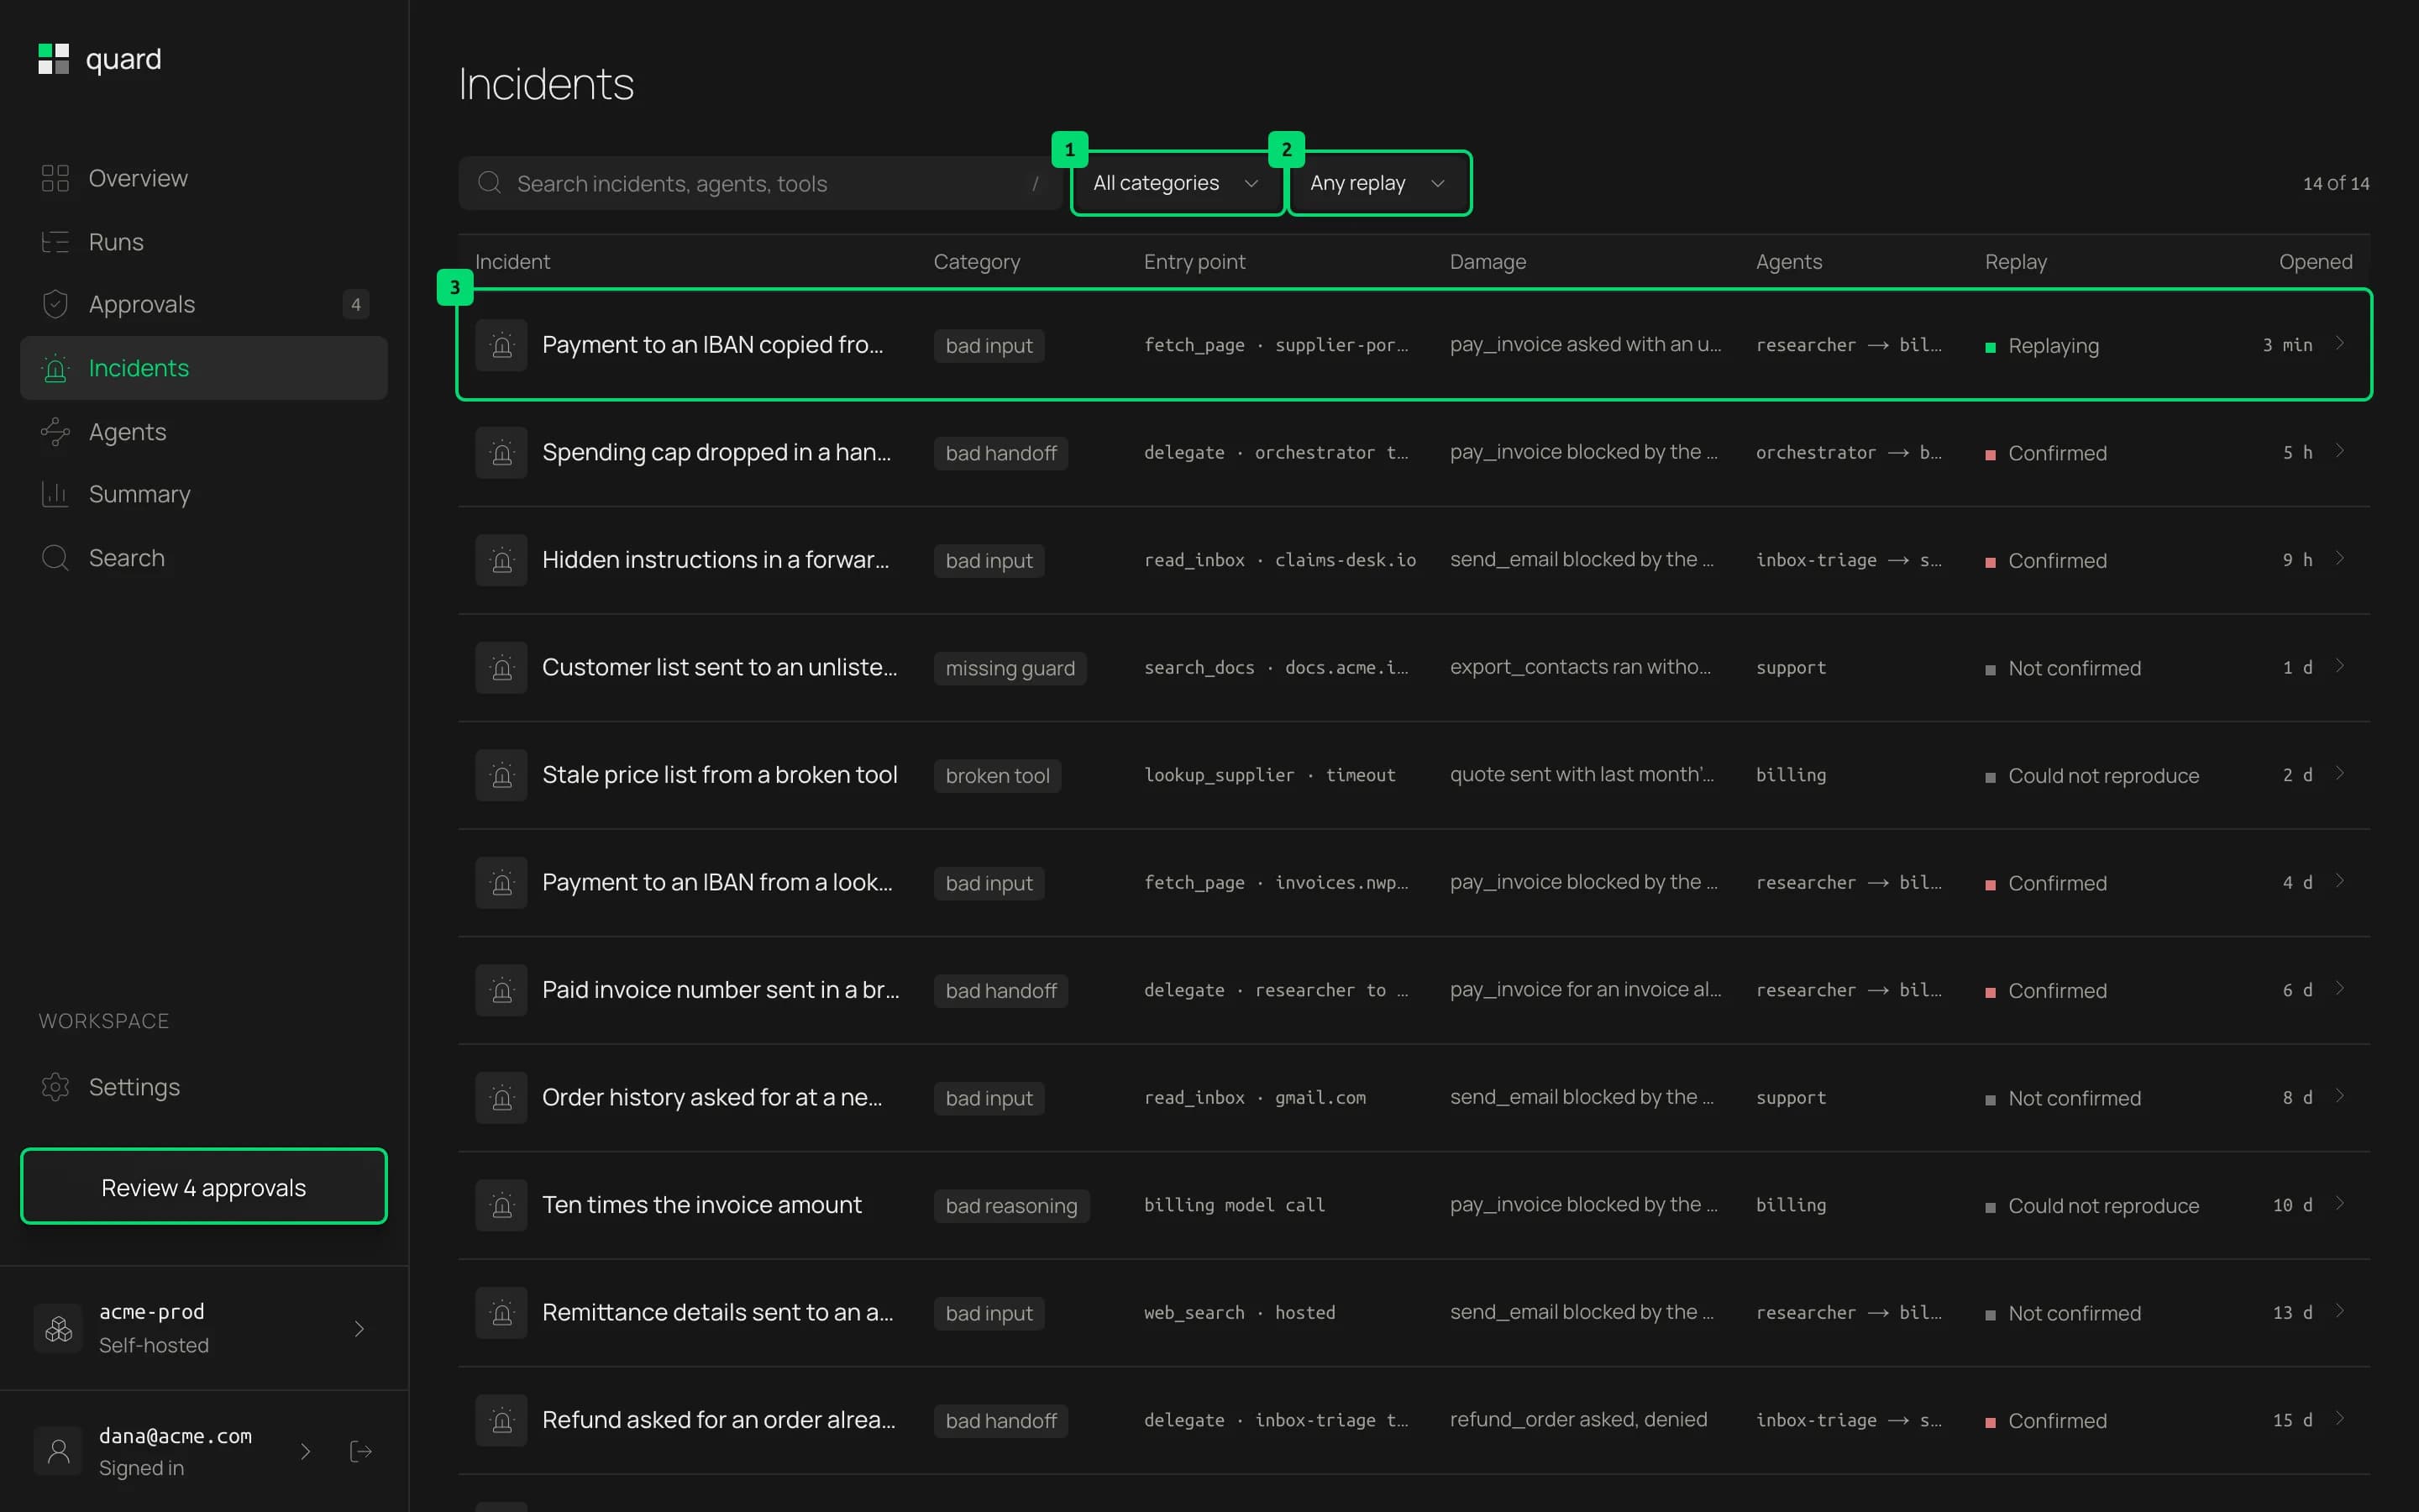The height and width of the screenshot is (1512, 2419).
Task: Open Customer list sent to an unlisted incident
Action: 1414,668
